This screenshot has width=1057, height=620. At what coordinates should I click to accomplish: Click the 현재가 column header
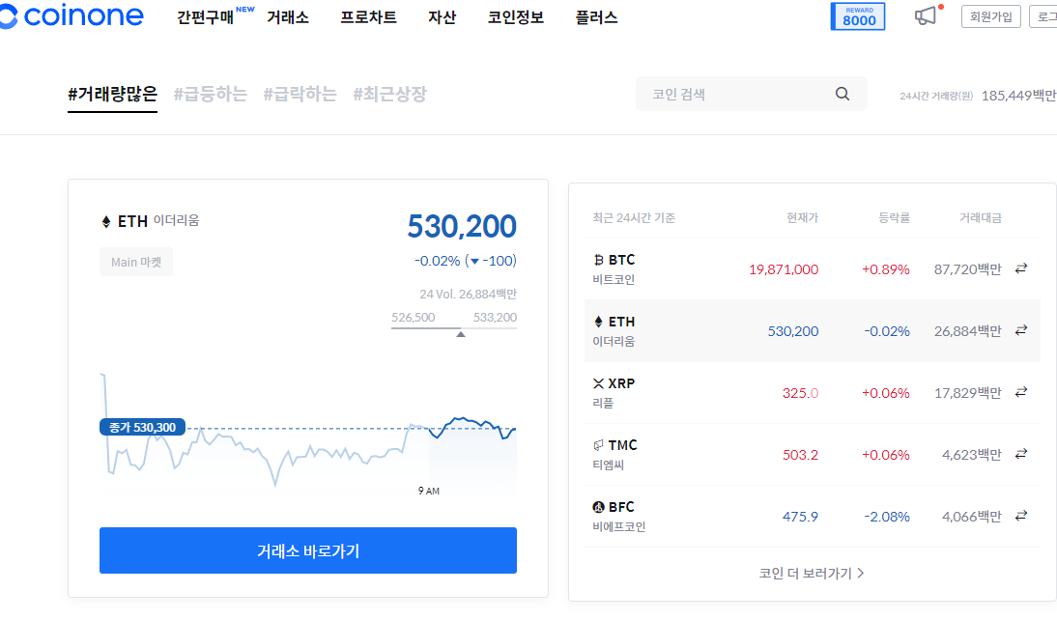pyautogui.click(x=802, y=217)
